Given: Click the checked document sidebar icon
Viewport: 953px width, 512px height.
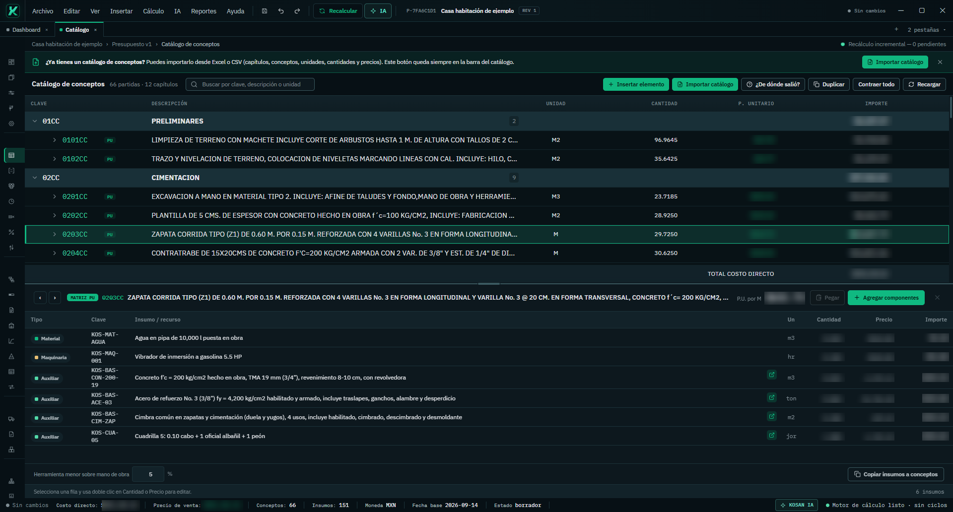Looking at the screenshot, I should coord(11,434).
